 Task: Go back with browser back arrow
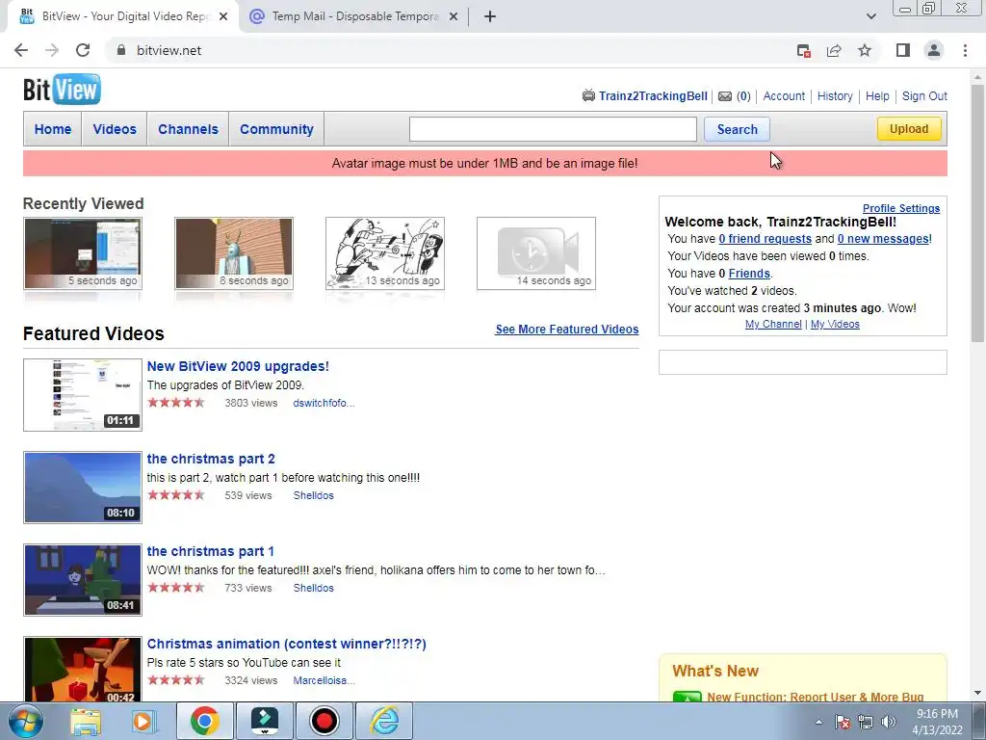coord(21,50)
